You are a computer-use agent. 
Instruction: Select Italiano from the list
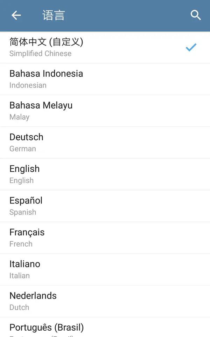click(25, 264)
